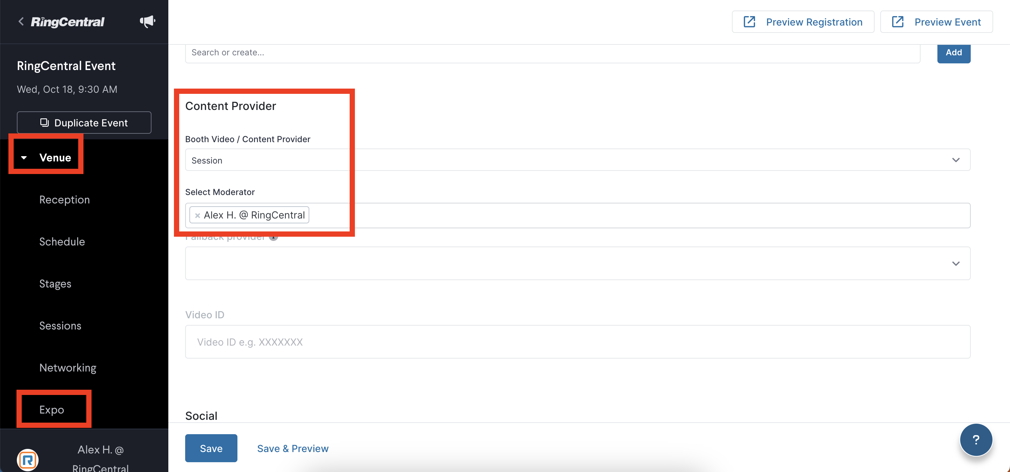Go to Sessions in the sidebar
1010x472 pixels.
tap(60, 326)
